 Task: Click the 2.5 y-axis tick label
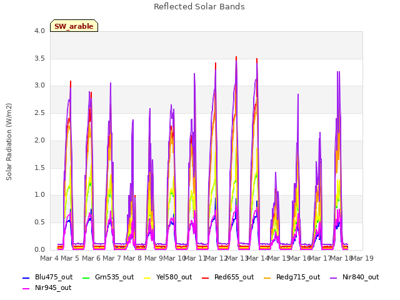39,112
